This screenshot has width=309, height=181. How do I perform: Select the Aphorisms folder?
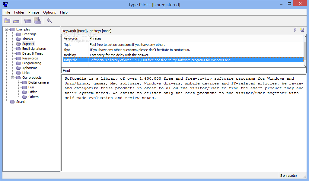(x=30, y=68)
